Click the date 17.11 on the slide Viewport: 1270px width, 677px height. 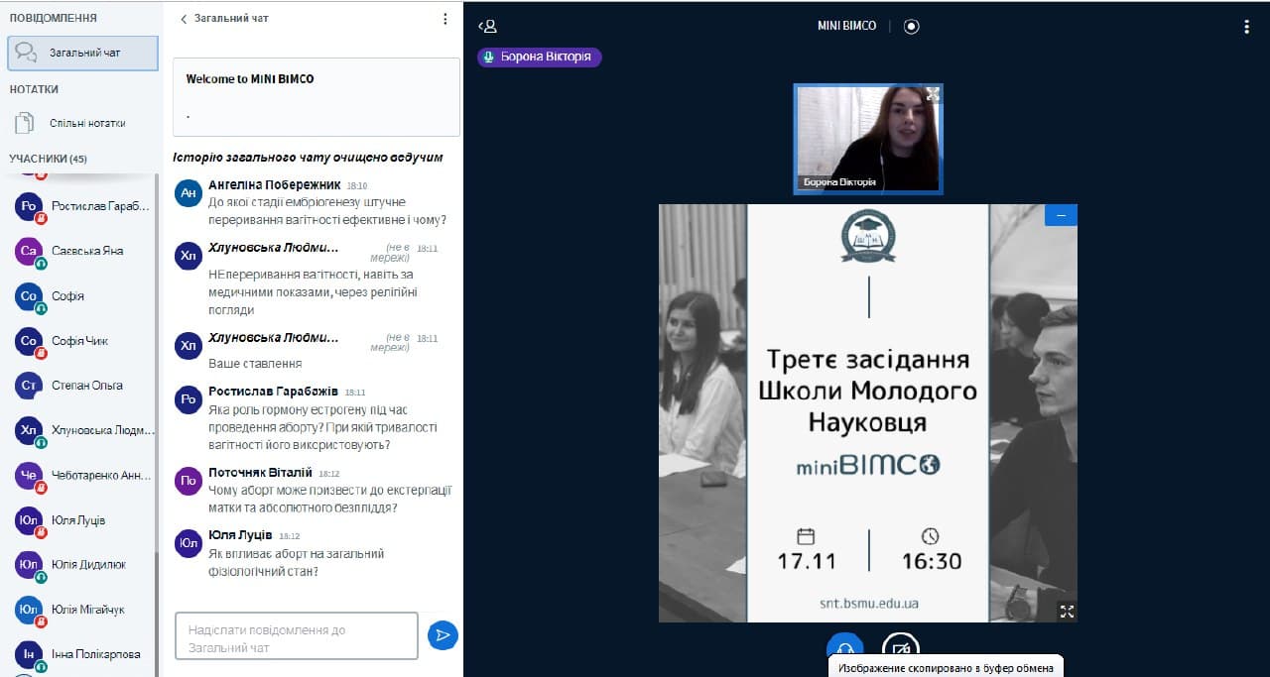(807, 561)
